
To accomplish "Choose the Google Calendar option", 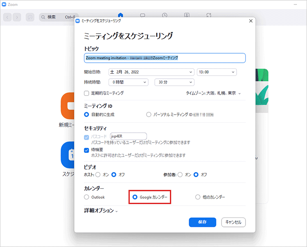I will 135,197.
